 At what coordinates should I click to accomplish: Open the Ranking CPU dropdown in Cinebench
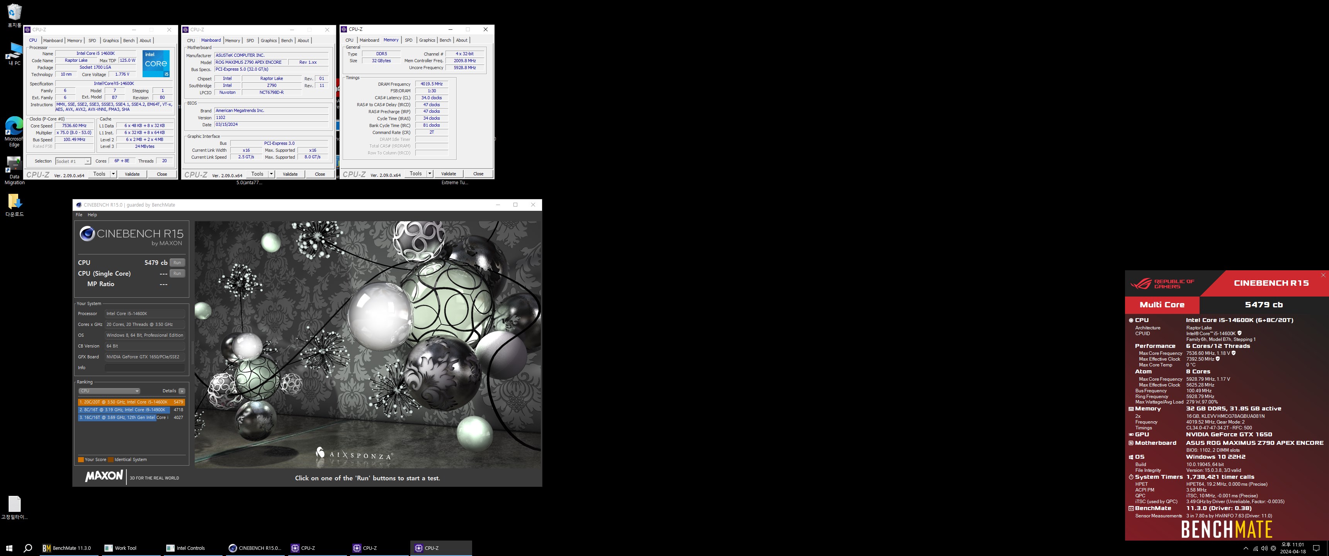(x=109, y=391)
